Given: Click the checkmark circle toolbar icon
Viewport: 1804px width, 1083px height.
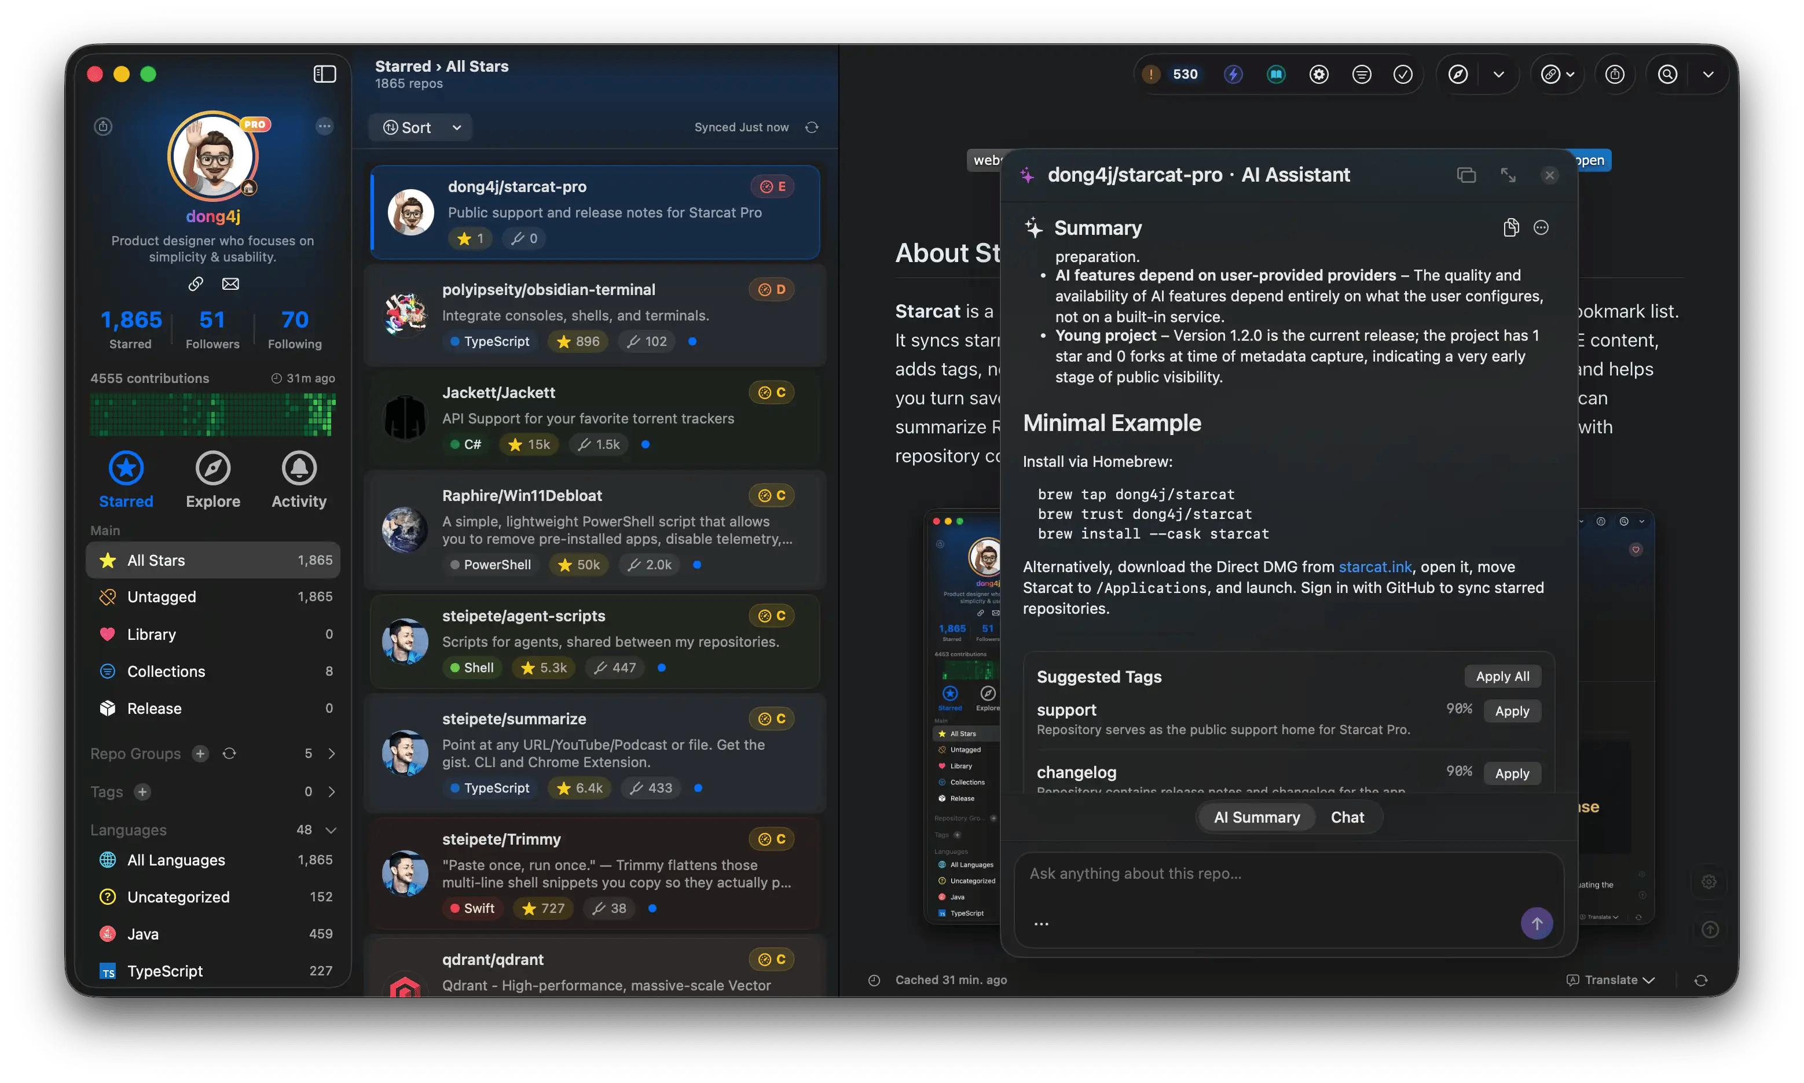Looking at the screenshot, I should (1402, 73).
